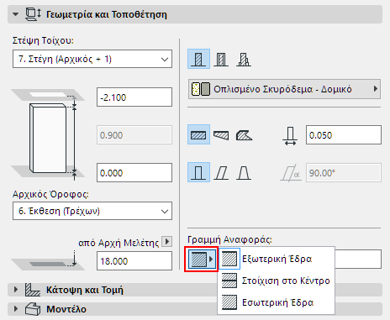Choose Εσωτερική Έδρα reference line option
Screen dimensions: 390x320
276,302
